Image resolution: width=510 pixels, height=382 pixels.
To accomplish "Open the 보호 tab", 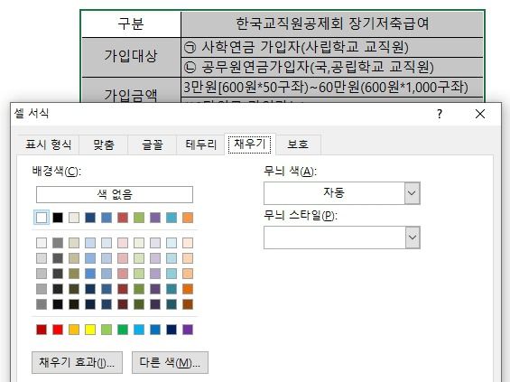I will [298, 144].
